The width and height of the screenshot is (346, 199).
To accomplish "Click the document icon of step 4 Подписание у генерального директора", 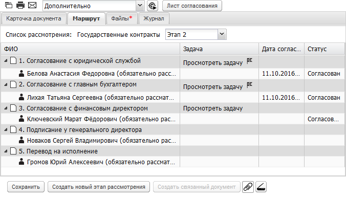I will tap(13, 130).
